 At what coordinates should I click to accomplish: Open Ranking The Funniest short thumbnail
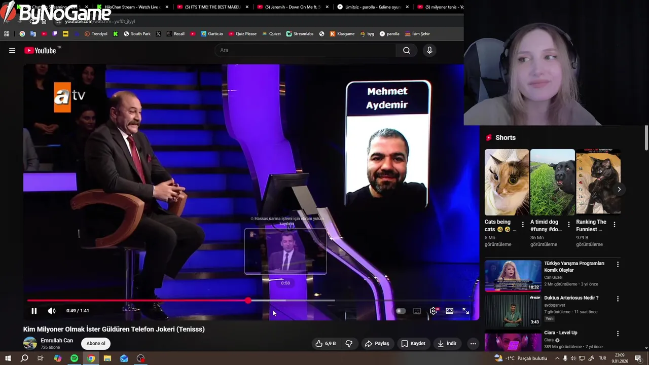pyautogui.click(x=598, y=182)
